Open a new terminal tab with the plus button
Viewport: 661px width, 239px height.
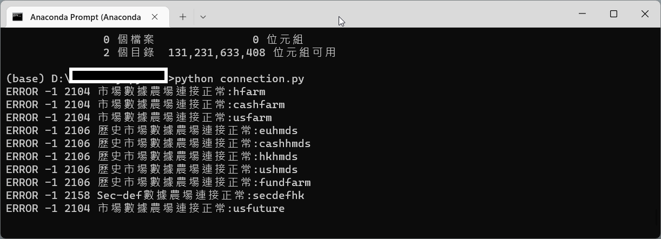point(183,17)
